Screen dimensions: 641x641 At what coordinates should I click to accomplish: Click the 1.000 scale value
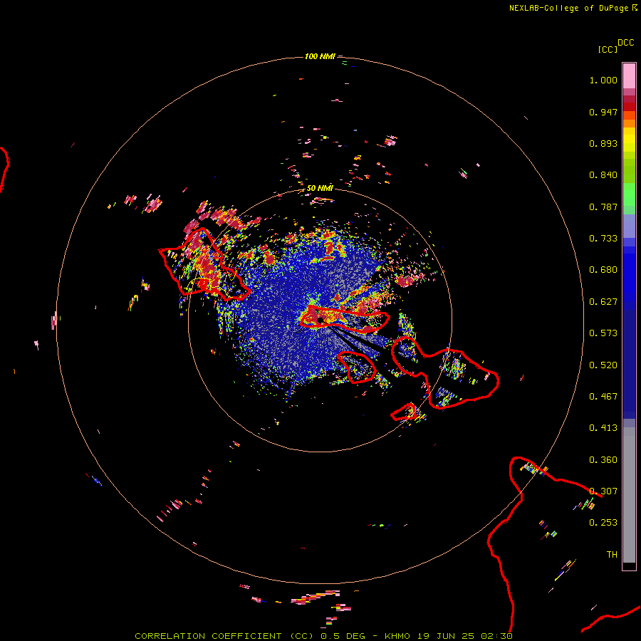(x=603, y=80)
